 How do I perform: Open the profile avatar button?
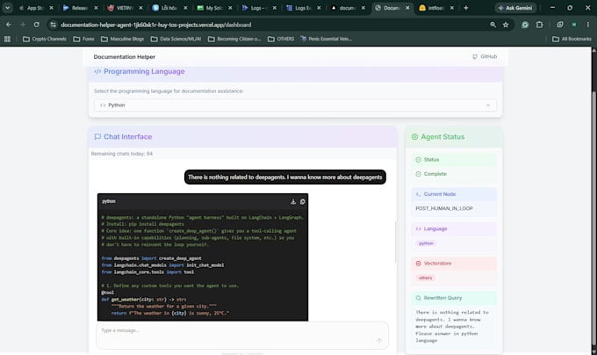point(574,25)
